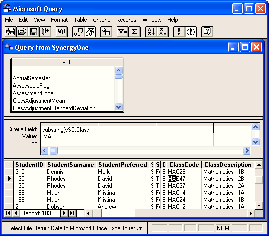Click the data grid scroll left arrow
This screenshot has height=236, width=269.
(x=88, y=213)
